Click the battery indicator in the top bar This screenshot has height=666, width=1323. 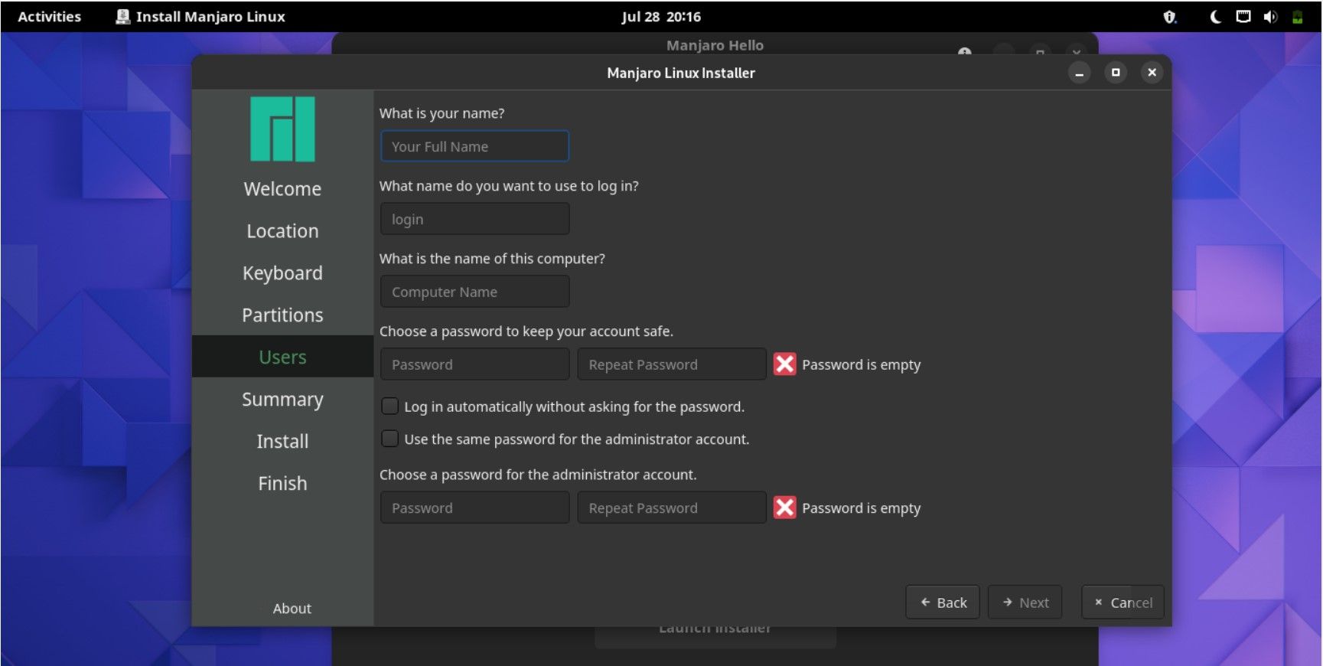point(1297,17)
